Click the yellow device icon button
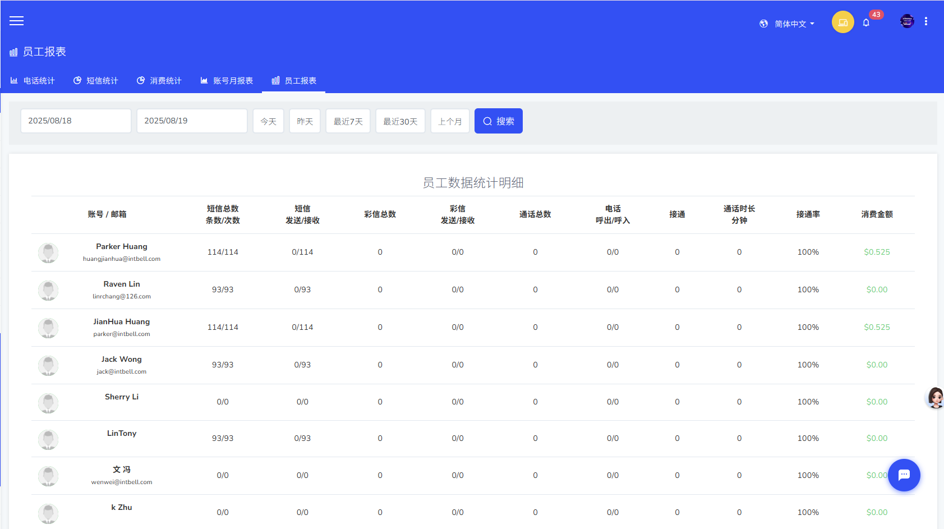The width and height of the screenshot is (944, 529). tap(842, 22)
